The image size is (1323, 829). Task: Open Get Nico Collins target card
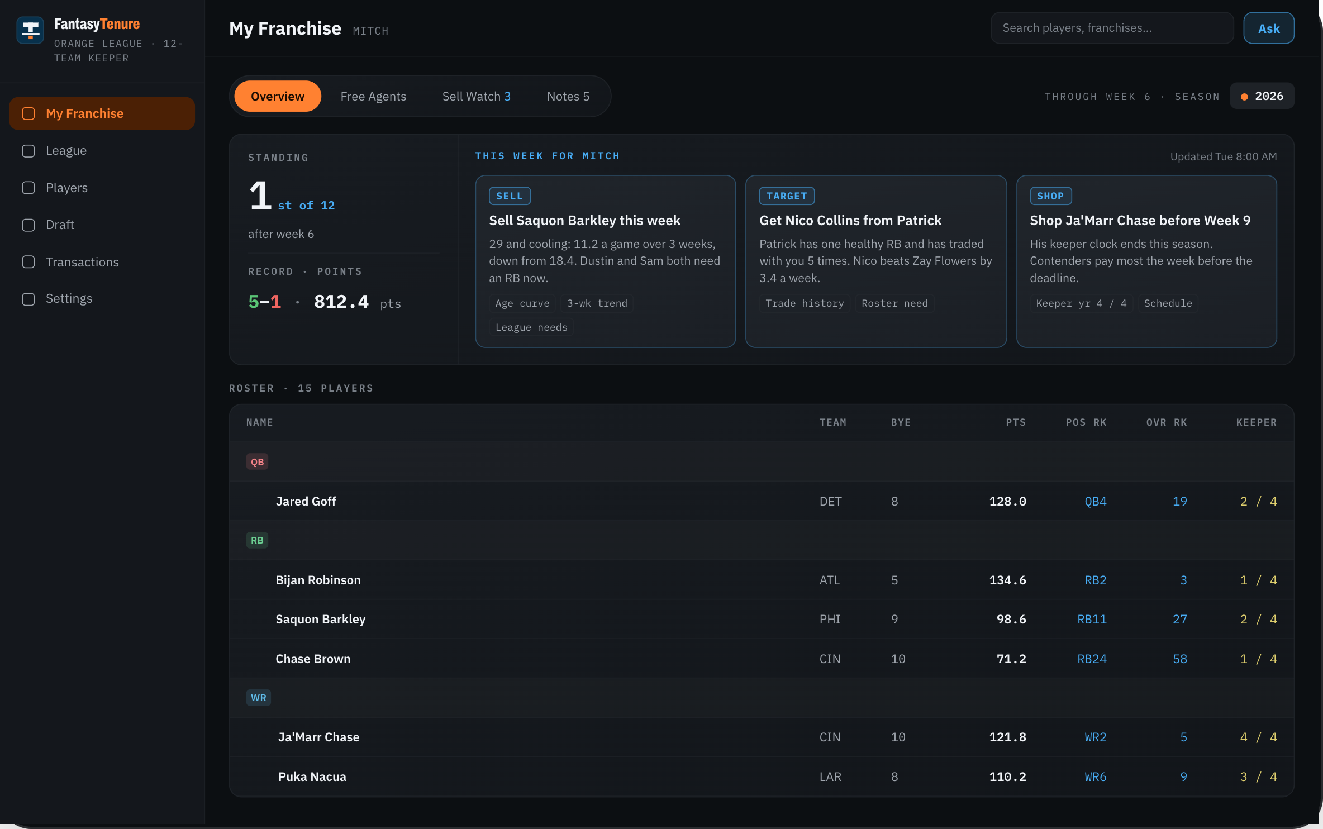[876, 261]
